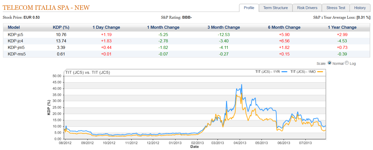
Task: Click the S&P Rating BBB- label
Action: point(177,17)
